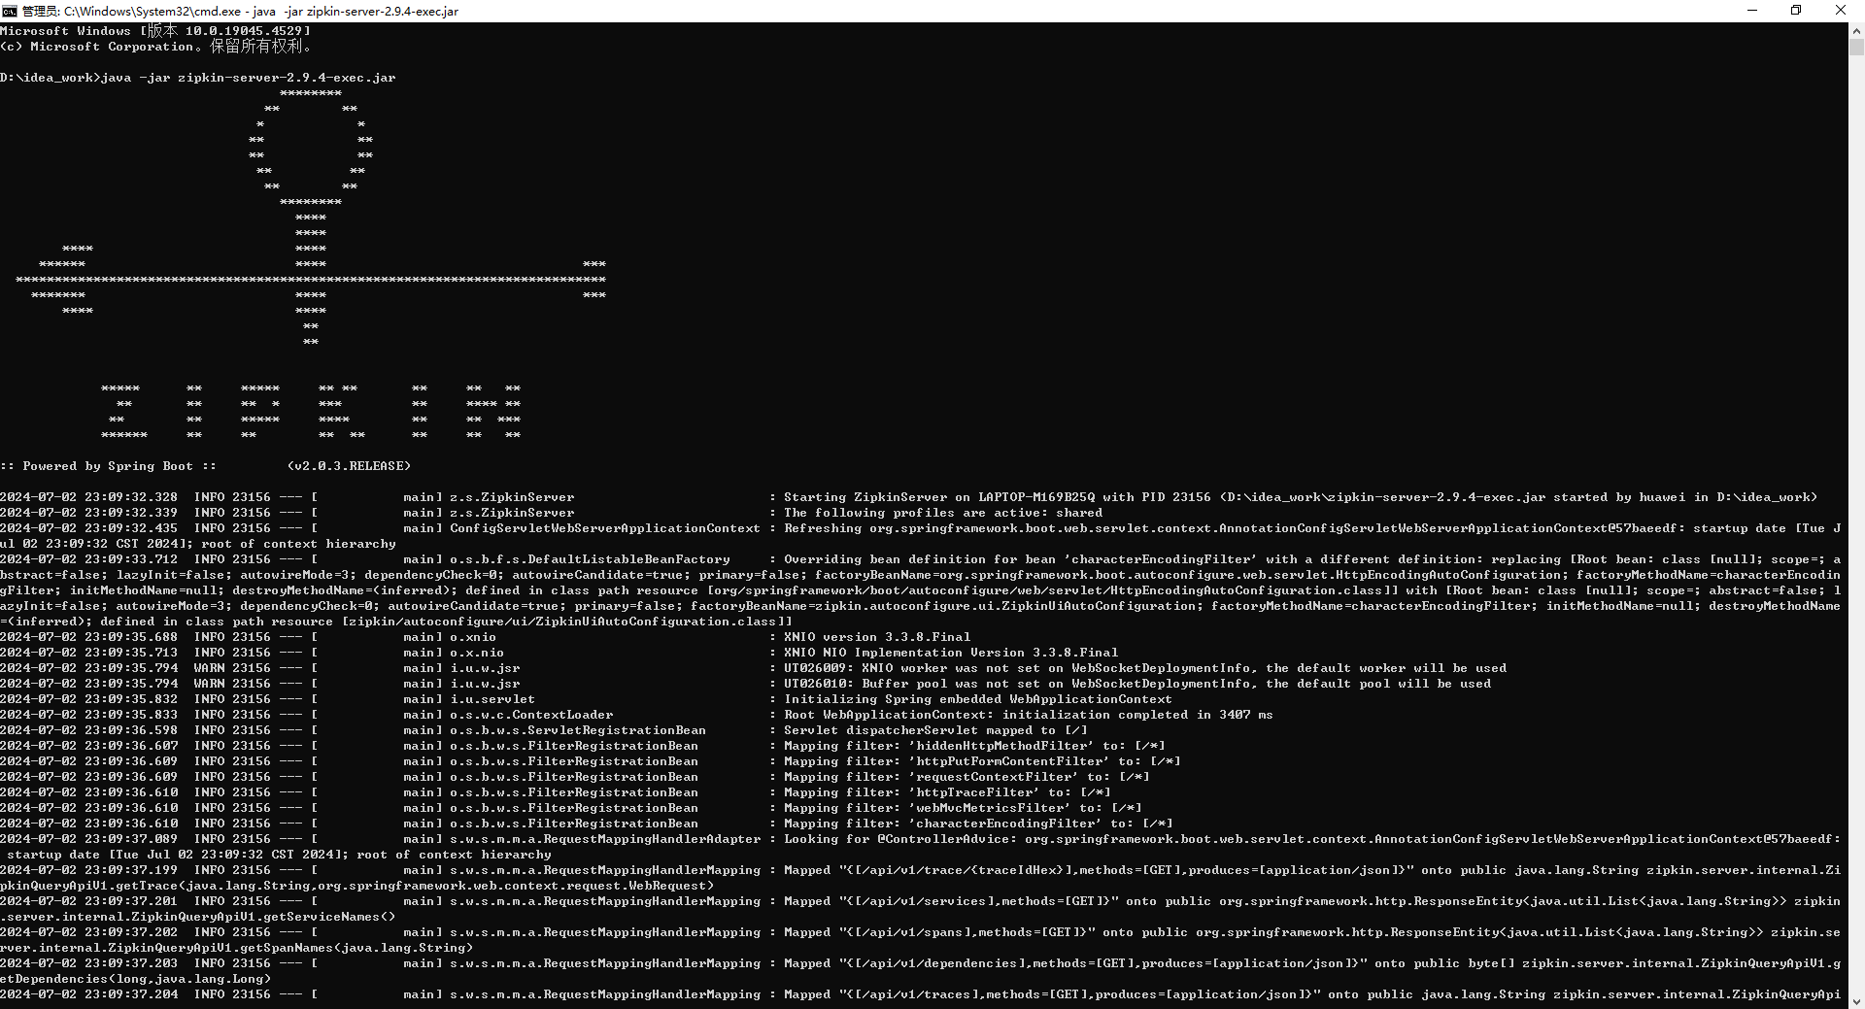Viewport: 1865px width, 1009px height.
Task: Click the 'ConfigServletWebServerApplicationContext' logger name
Action: (605, 528)
